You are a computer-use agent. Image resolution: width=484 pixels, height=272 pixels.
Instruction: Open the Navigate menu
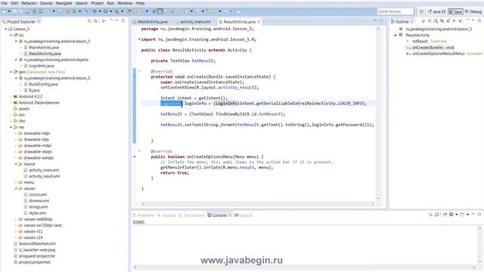click(64, 3)
